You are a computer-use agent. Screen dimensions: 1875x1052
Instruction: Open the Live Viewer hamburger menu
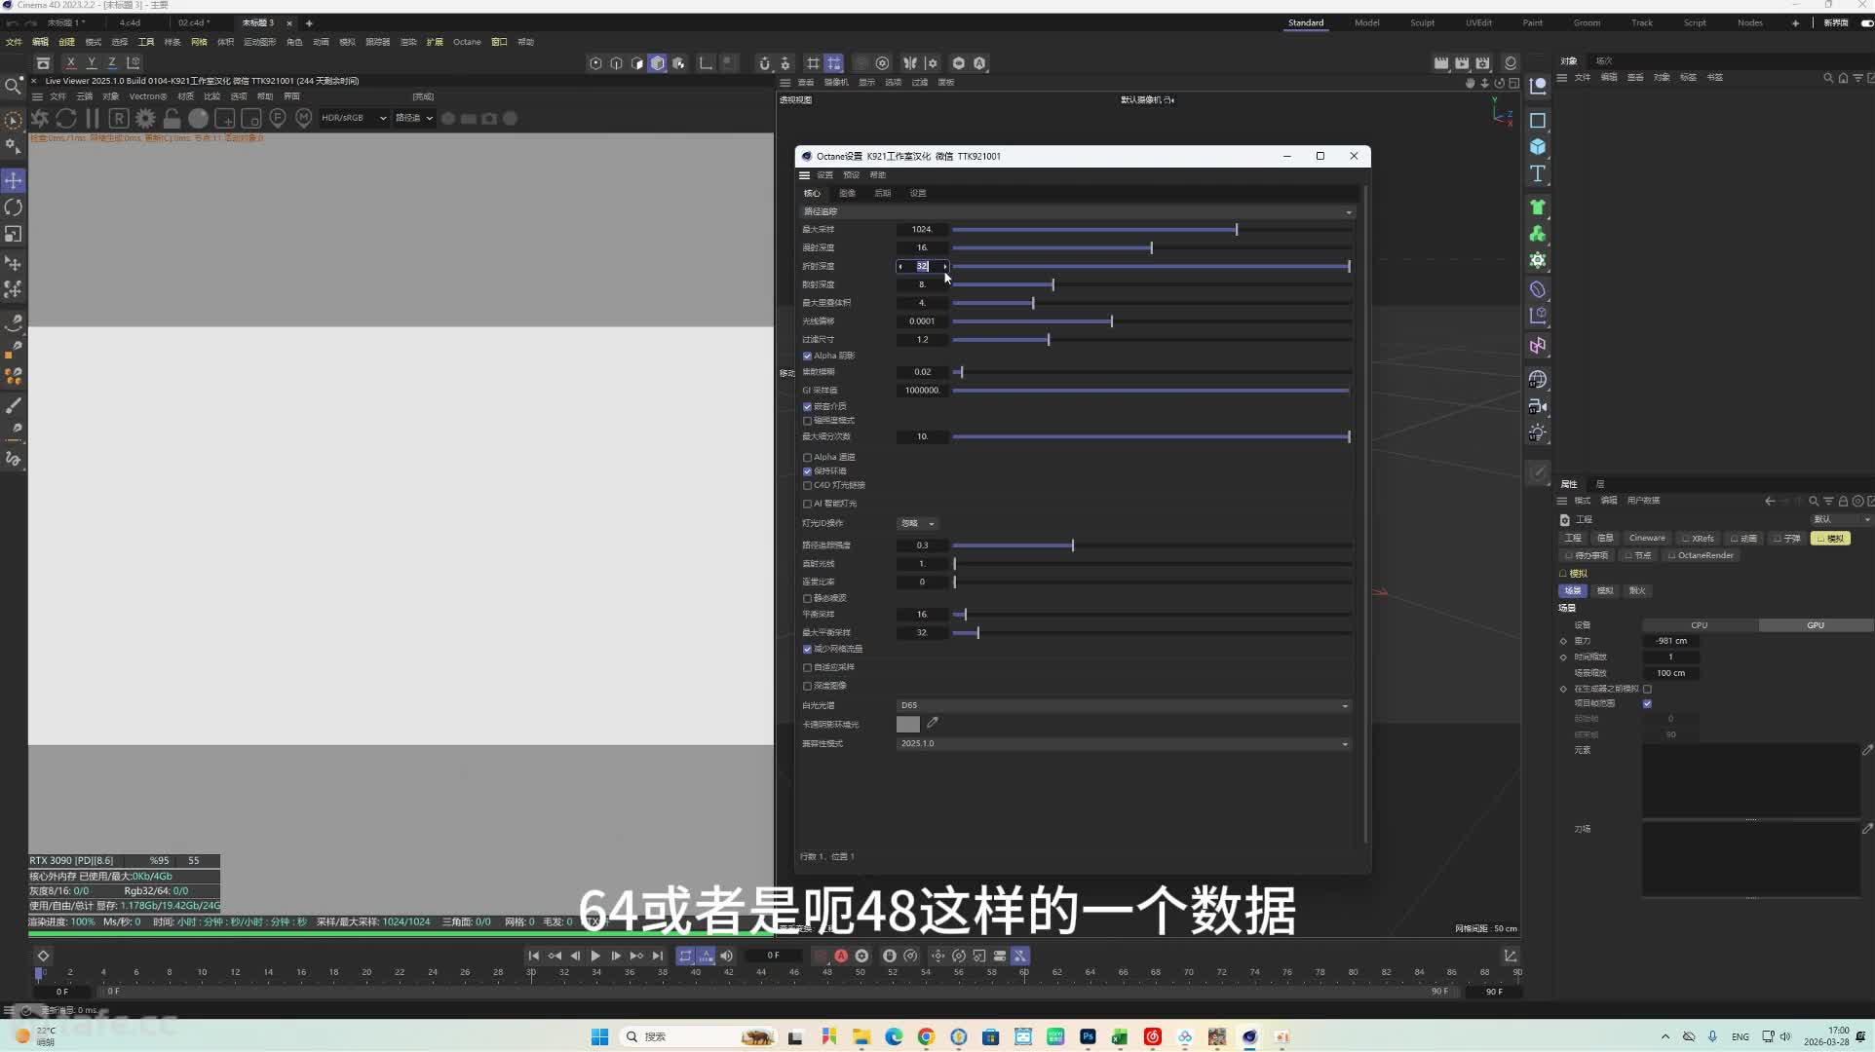(x=37, y=96)
